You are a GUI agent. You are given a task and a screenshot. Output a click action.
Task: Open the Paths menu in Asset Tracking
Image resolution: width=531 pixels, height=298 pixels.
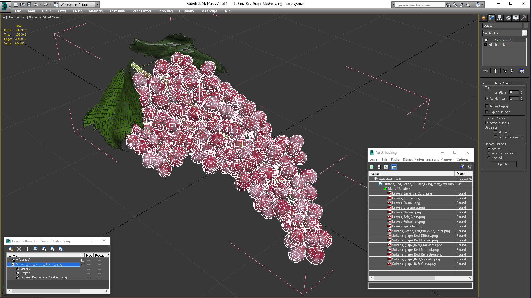pos(395,159)
